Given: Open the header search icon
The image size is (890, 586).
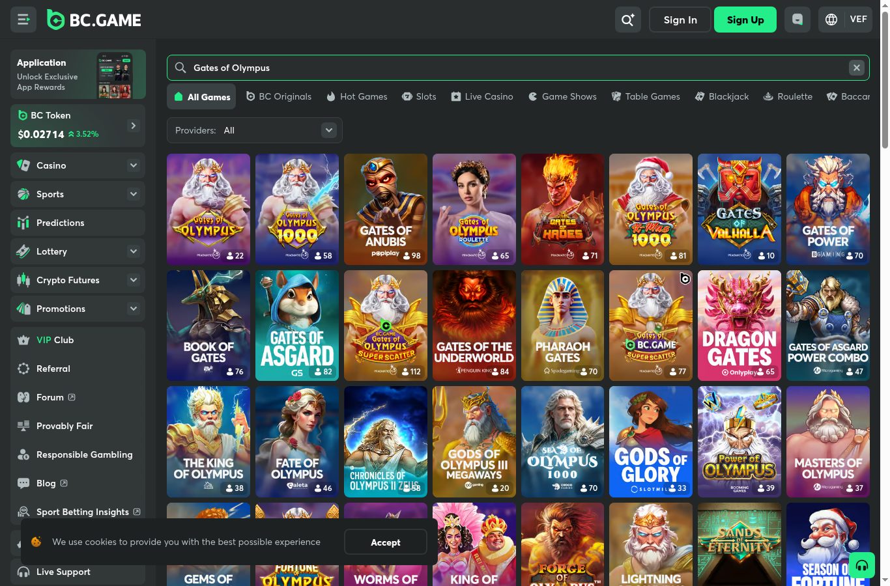Looking at the screenshot, I should [628, 20].
